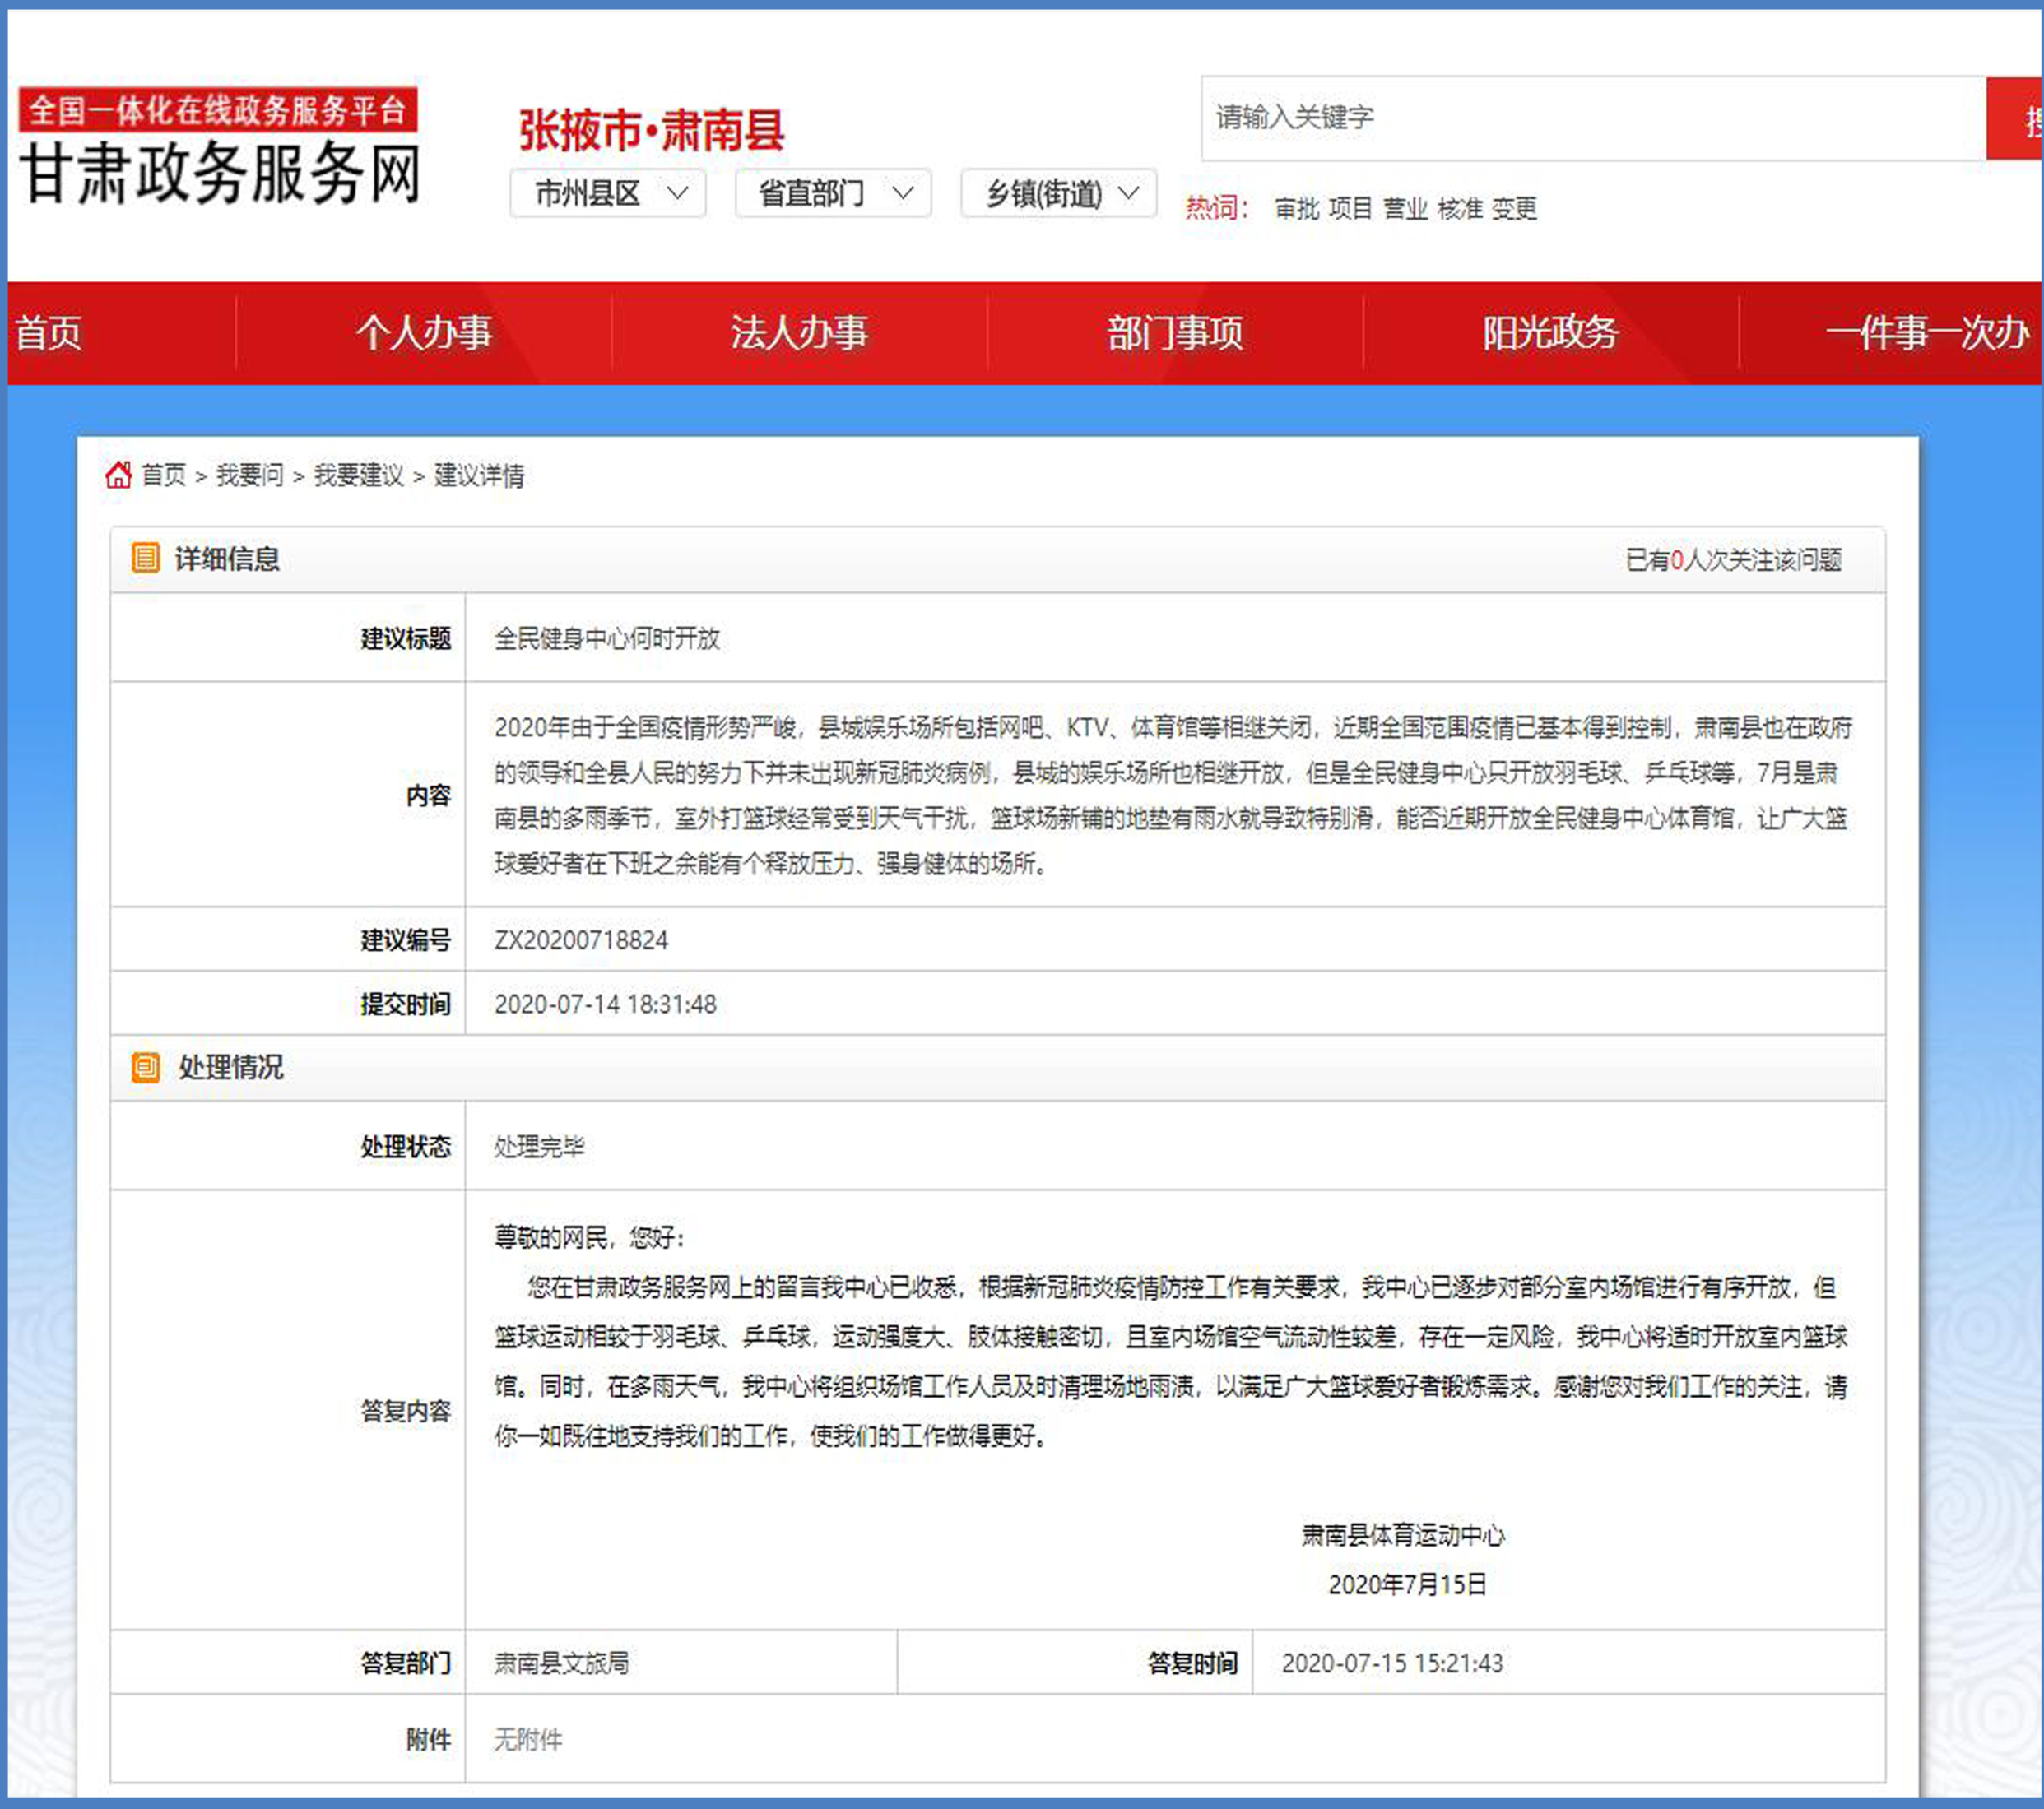2044x1809 pixels.
Task: Expand the 乡镇(街道) dropdown
Action: click(1059, 193)
